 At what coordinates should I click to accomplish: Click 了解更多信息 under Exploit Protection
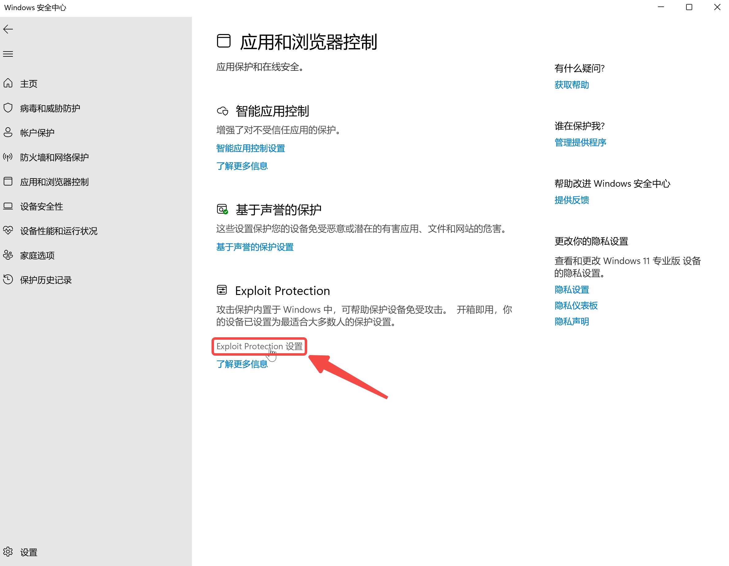(242, 364)
